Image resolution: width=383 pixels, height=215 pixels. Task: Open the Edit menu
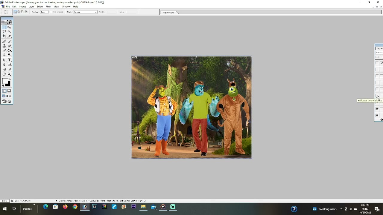[x=14, y=7]
